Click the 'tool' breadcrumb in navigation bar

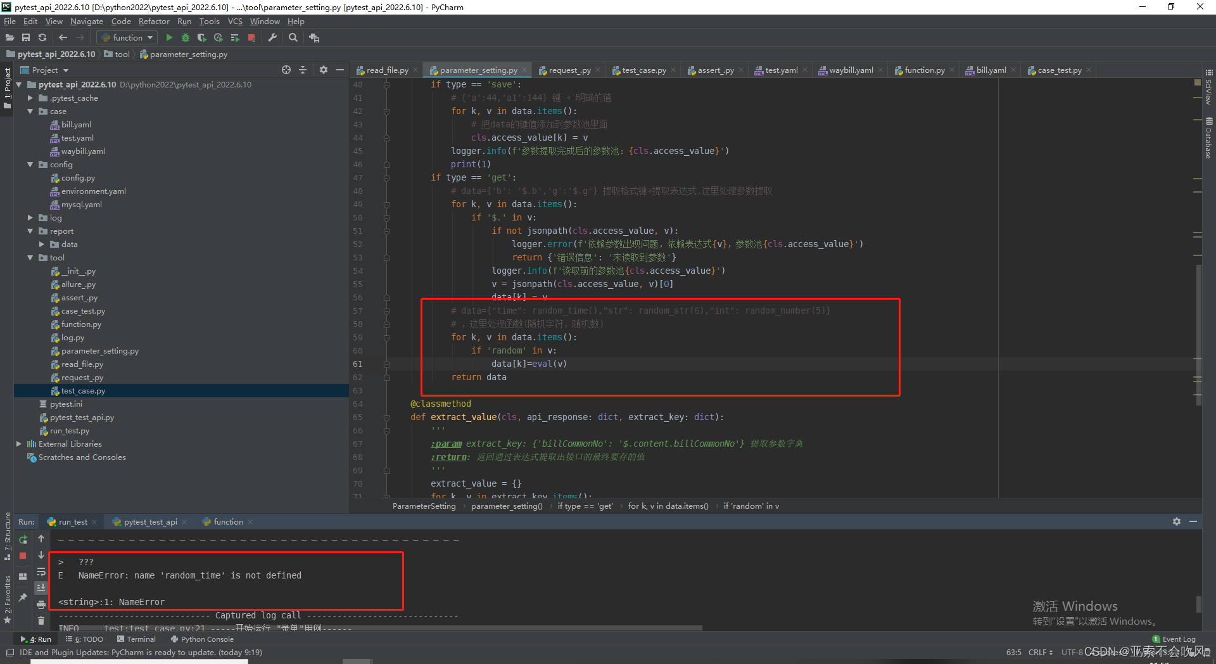pyautogui.click(x=117, y=54)
